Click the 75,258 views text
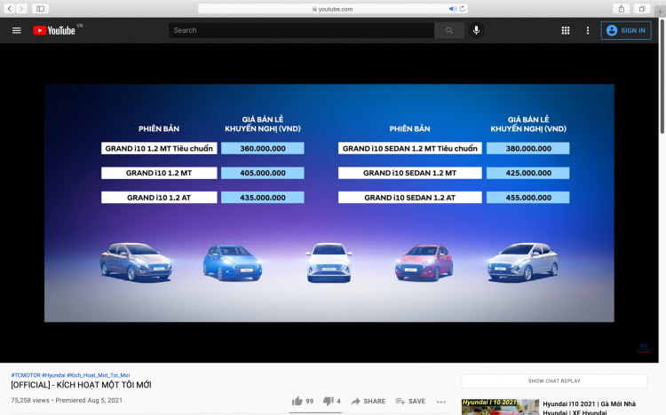666x415 pixels. [30, 400]
